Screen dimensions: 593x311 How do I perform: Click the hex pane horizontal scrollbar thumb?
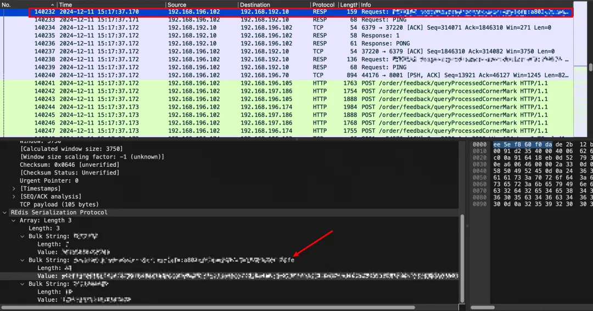coord(483,307)
